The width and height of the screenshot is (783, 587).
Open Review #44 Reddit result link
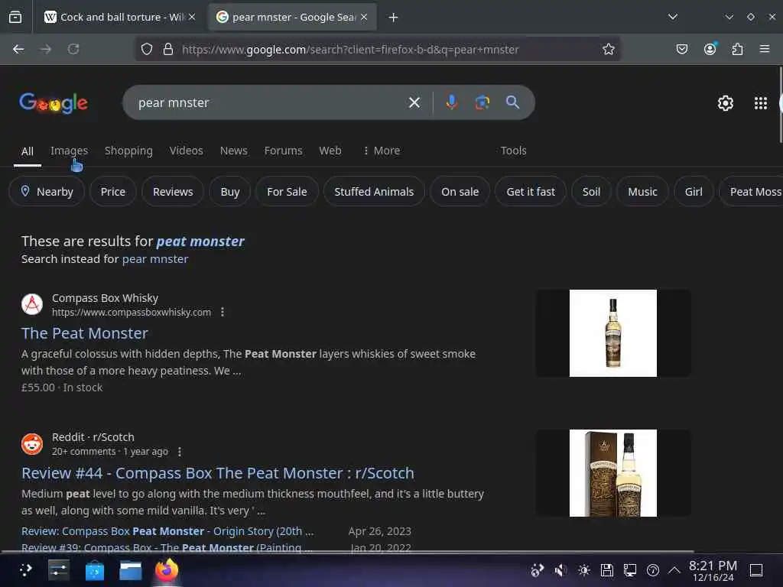(x=218, y=473)
